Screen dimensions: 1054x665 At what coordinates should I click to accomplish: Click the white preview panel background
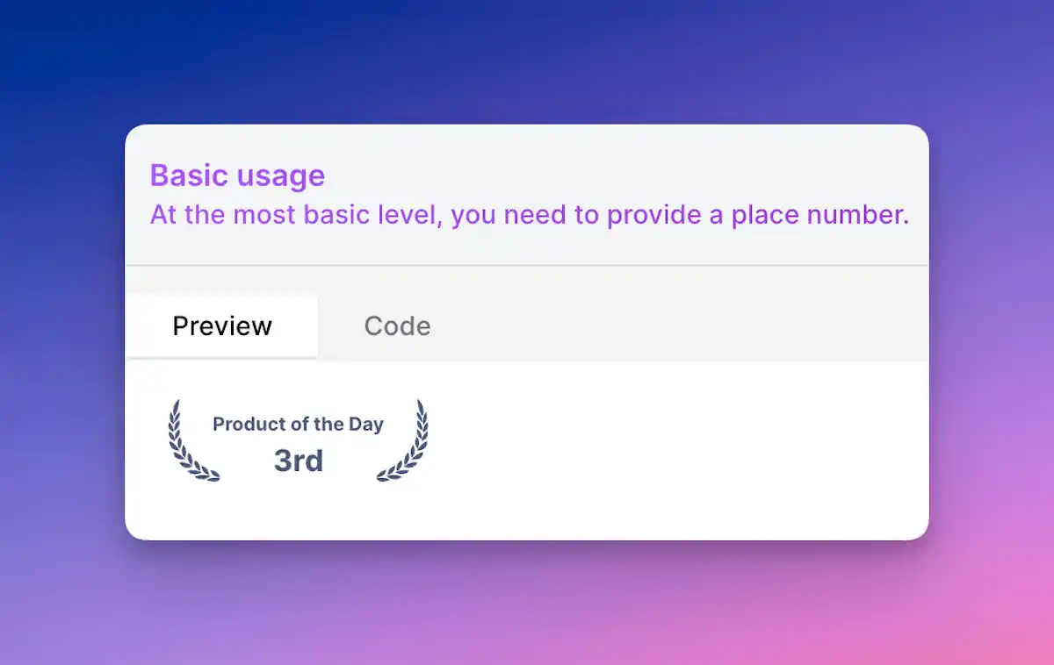[x=703, y=456]
